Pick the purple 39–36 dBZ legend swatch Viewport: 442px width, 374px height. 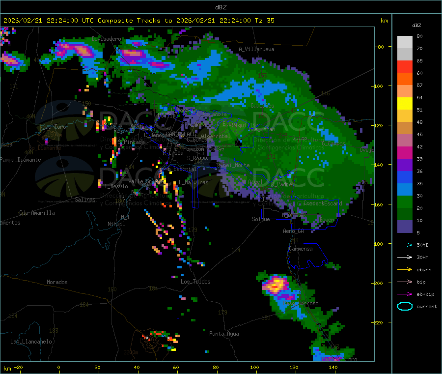tap(405, 165)
